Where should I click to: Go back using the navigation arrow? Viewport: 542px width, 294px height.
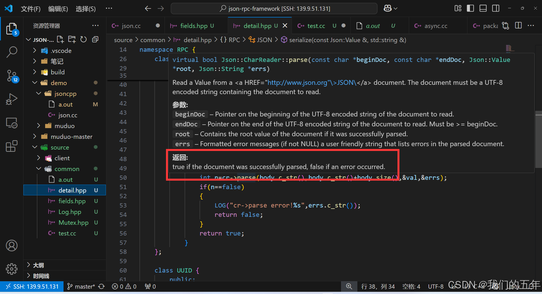(x=148, y=8)
